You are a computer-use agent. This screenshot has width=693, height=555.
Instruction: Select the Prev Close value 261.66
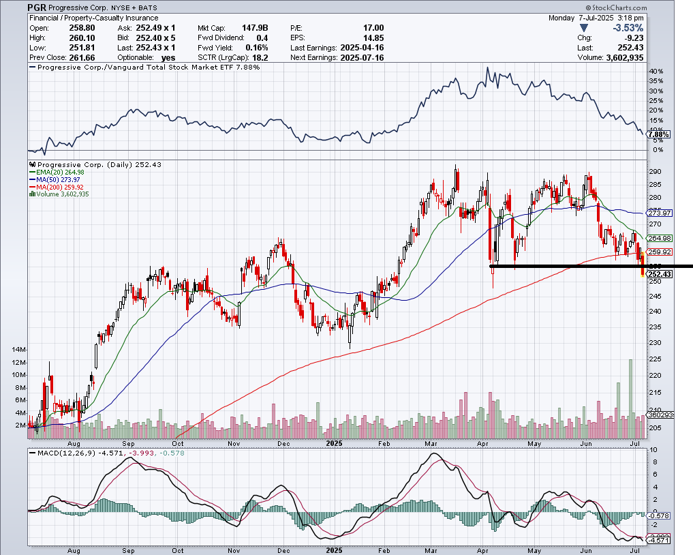pyautogui.click(x=82, y=57)
